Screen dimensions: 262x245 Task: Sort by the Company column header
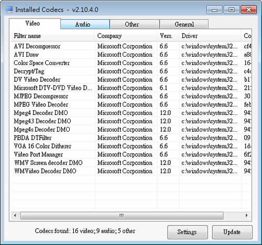point(126,36)
